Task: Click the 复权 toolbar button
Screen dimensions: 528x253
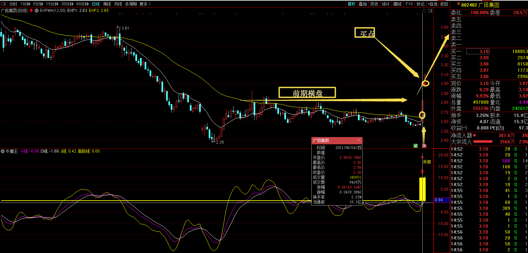Action: [x=352, y=4]
